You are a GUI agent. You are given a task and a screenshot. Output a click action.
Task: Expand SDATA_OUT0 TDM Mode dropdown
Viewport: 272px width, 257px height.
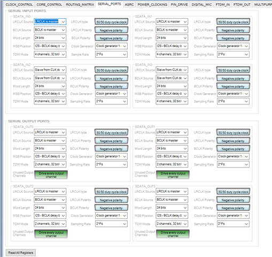(x=50, y=164)
